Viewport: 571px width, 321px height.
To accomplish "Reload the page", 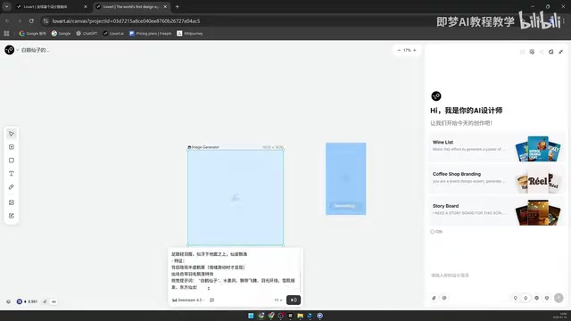I will coord(31,21).
